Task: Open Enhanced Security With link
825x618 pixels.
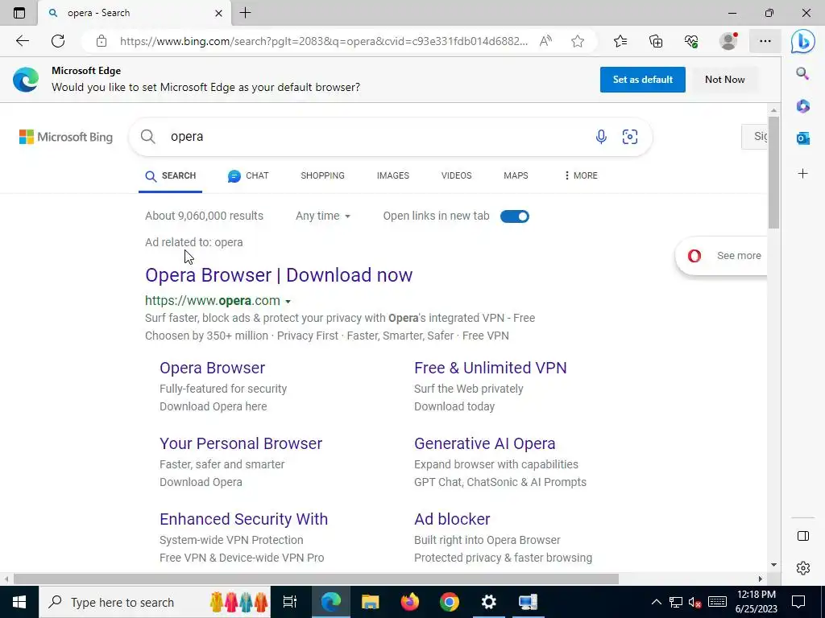Action: coord(243,519)
